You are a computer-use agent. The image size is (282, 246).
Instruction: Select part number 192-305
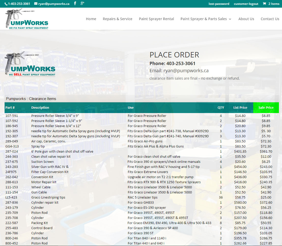tap(11, 131)
